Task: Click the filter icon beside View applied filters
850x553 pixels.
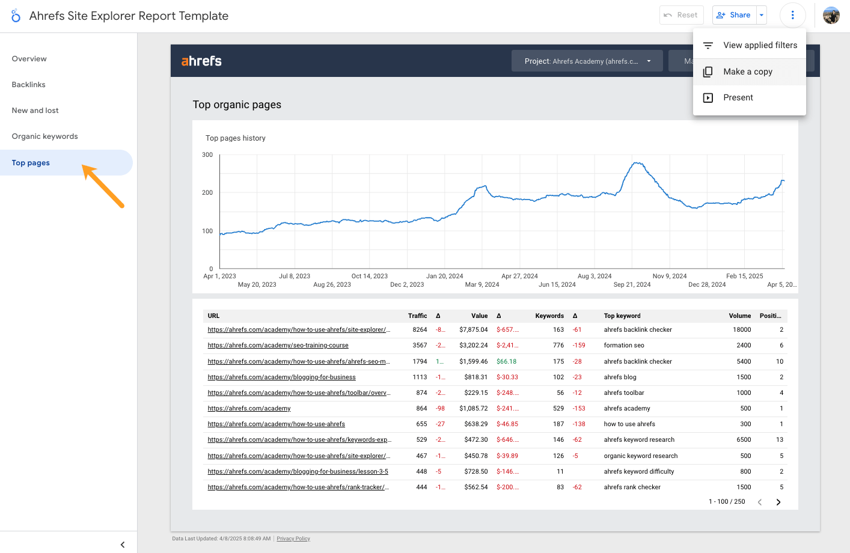Action: [x=709, y=45]
